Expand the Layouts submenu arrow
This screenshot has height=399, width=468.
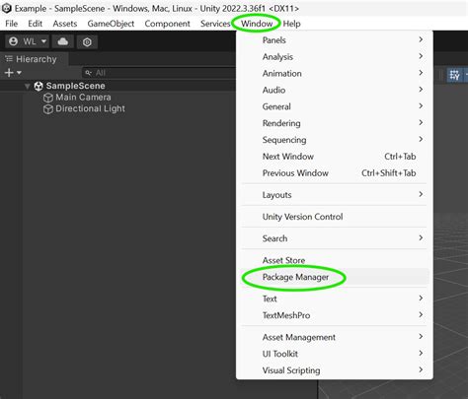pyautogui.click(x=421, y=194)
